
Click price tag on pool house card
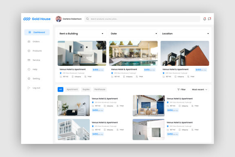(149, 70)
